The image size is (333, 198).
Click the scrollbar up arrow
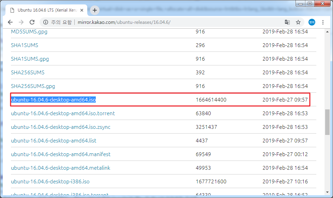[327, 32]
